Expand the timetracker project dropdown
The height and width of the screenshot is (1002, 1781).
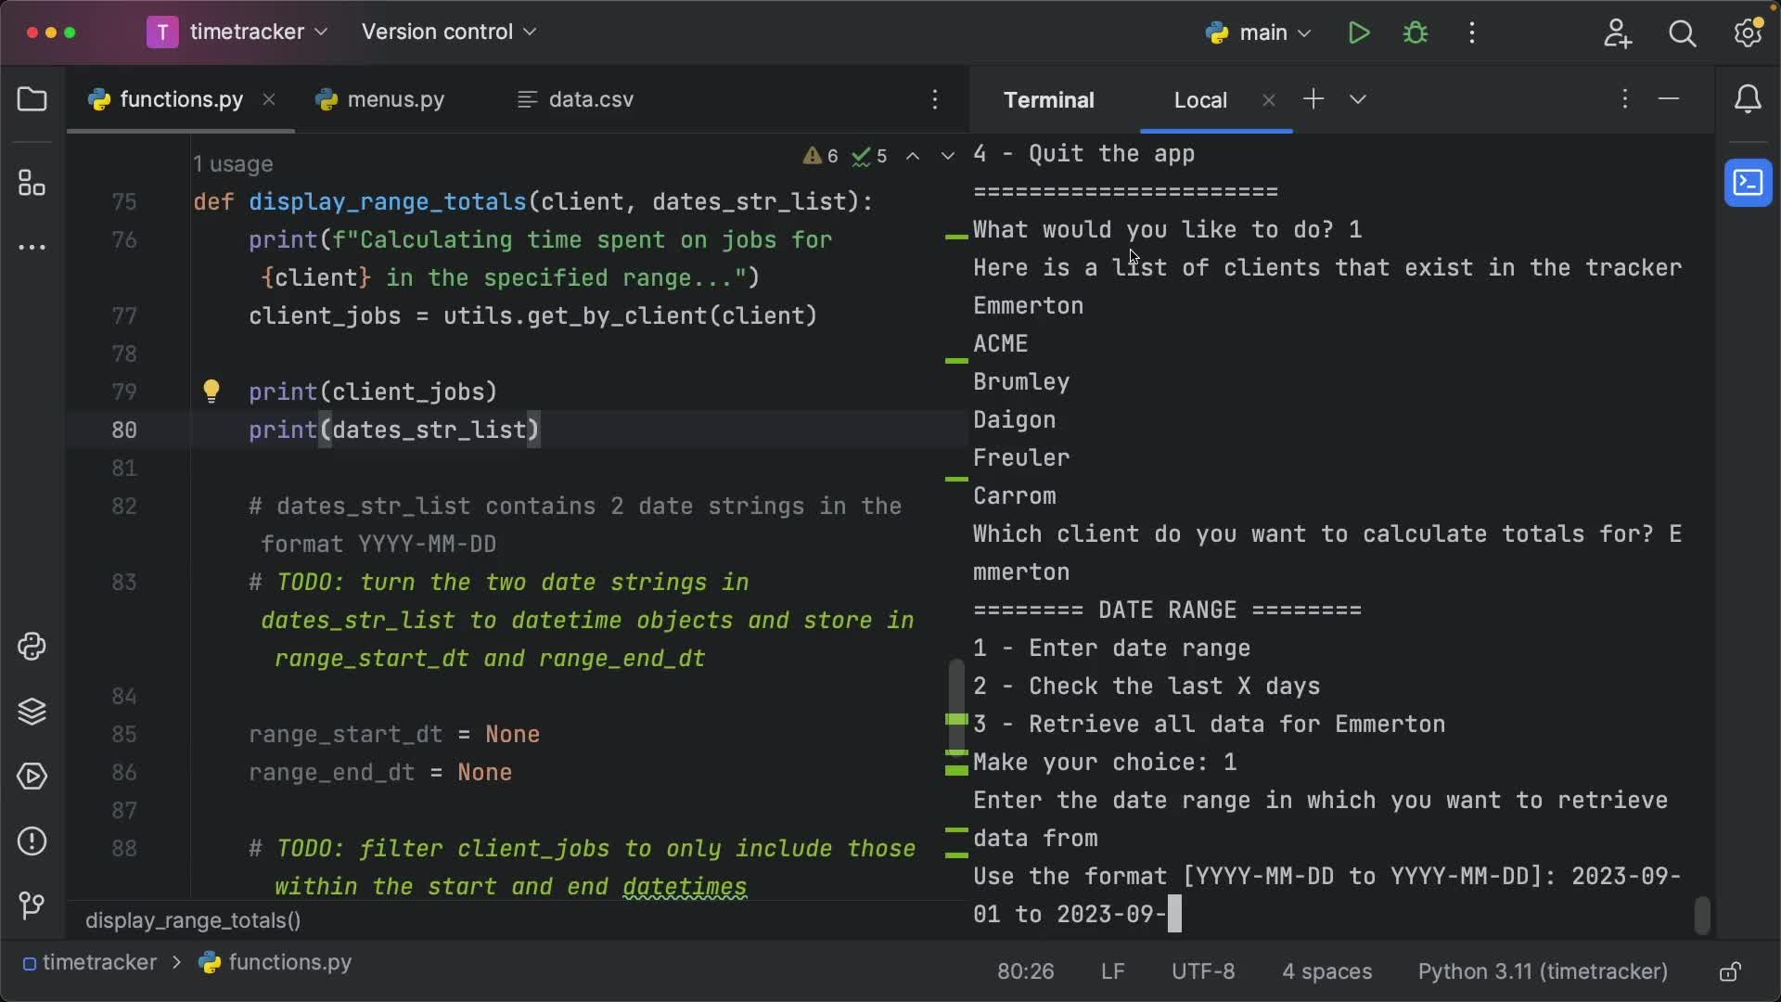tap(237, 32)
